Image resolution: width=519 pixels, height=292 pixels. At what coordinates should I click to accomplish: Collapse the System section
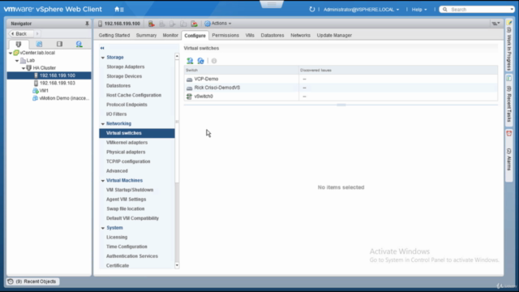[x=103, y=228]
